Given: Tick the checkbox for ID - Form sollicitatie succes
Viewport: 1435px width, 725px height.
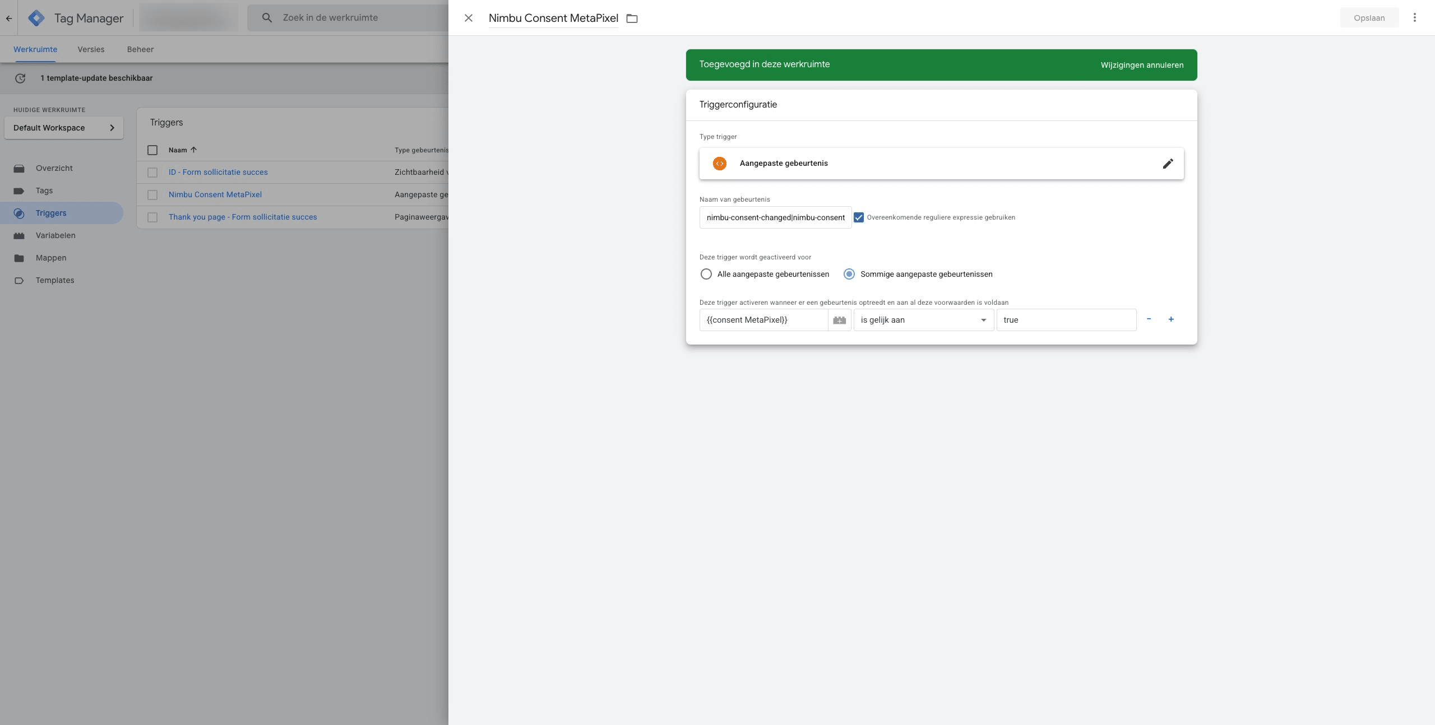Looking at the screenshot, I should [152, 172].
